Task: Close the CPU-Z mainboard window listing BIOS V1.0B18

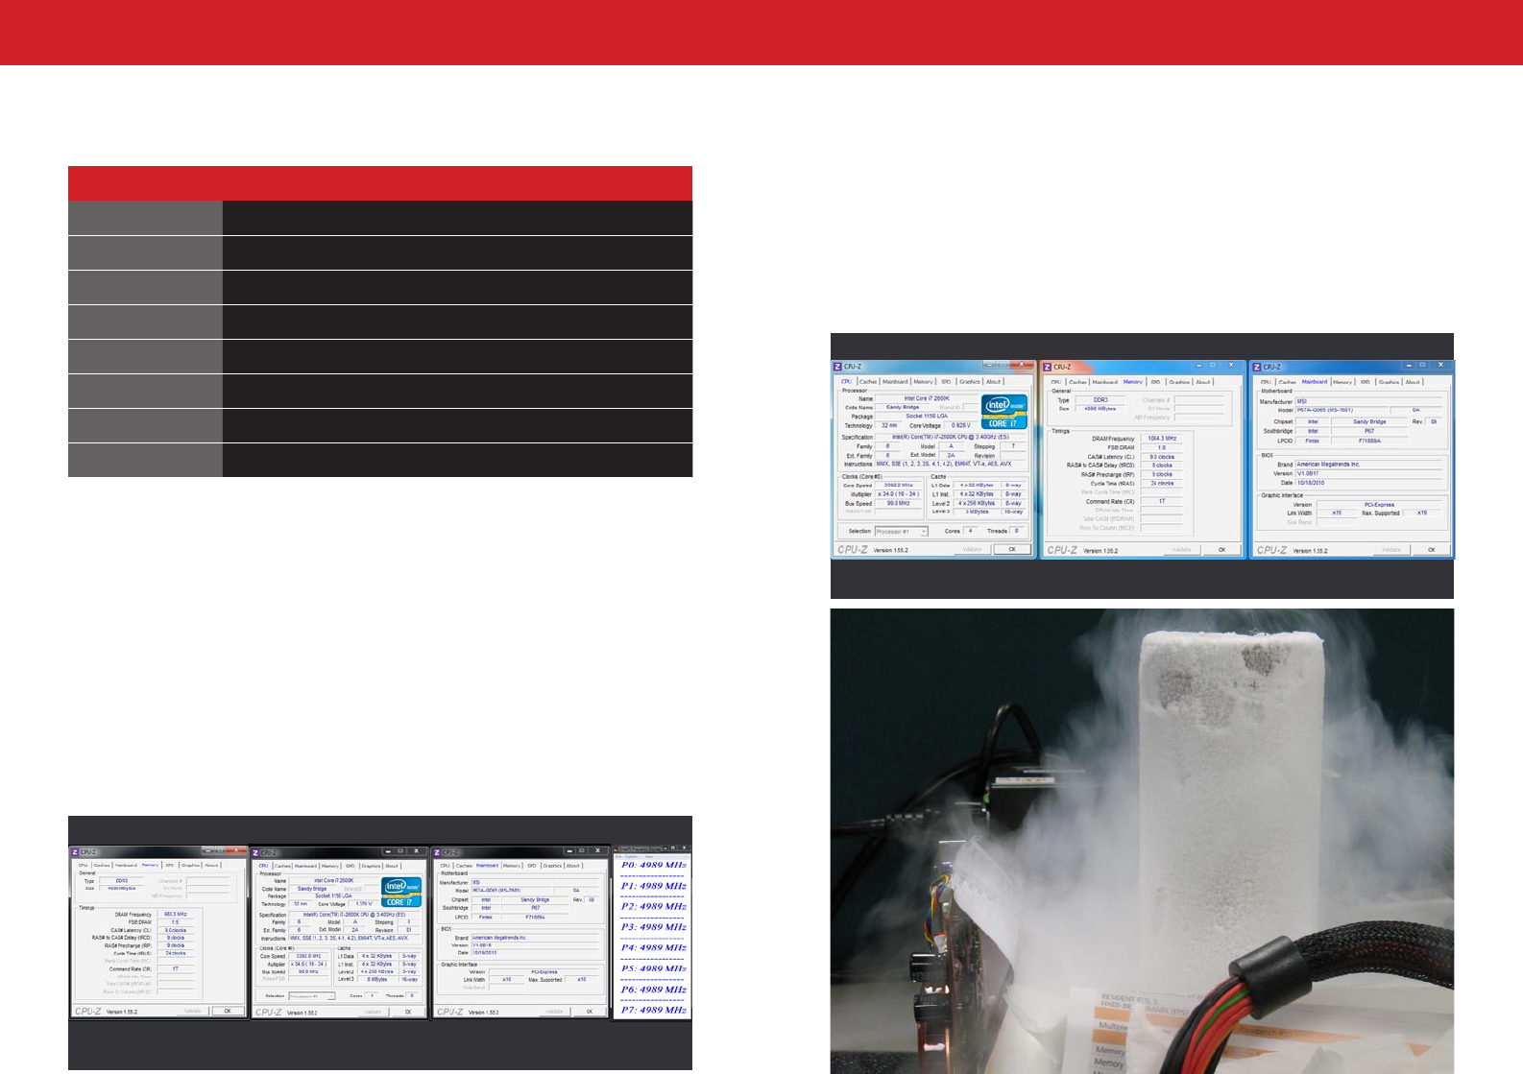Action: click(x=597, y=850)
